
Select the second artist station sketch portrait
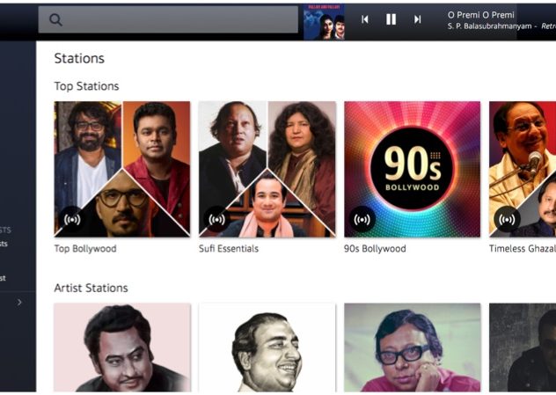267,347
